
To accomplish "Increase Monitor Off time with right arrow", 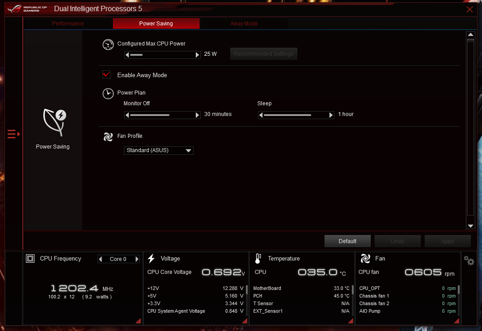I will 197,115.
